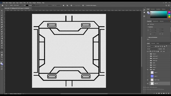Open the gear settings in options bar
The height and width of the screenshot is (96, 171).
coord(83,5)
